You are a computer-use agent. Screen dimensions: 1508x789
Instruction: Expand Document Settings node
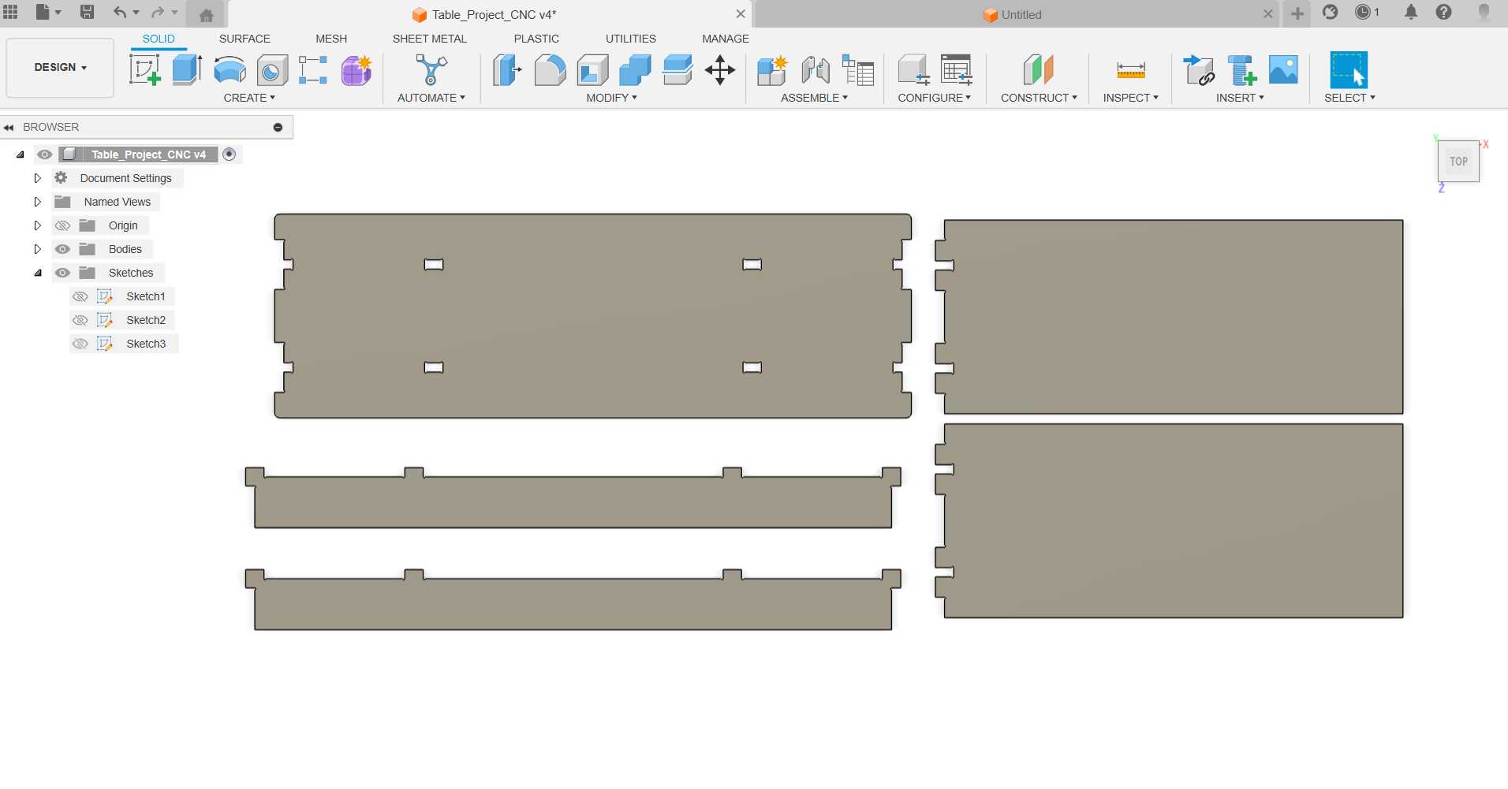(x=37, y=178)
